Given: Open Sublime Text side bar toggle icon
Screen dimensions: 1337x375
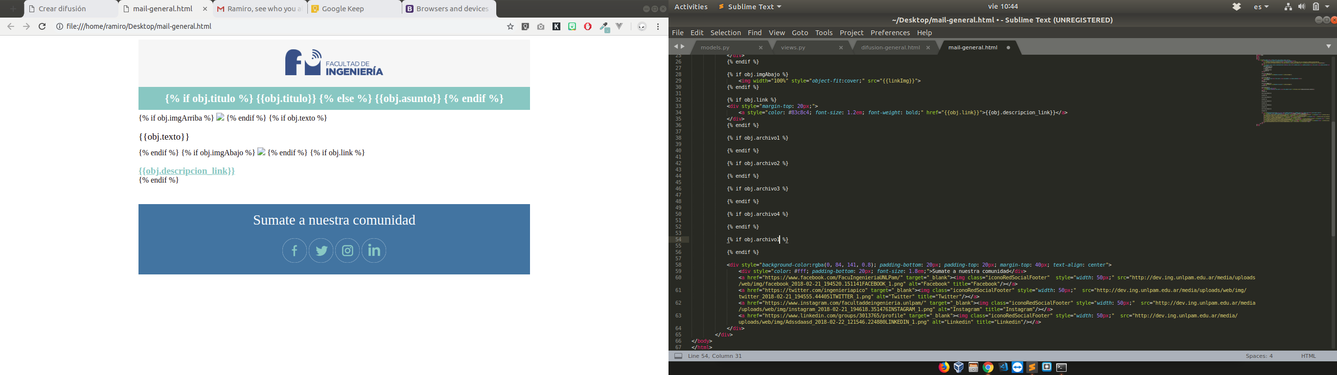Looking at the screenshot, I should (x=678, y=356).
